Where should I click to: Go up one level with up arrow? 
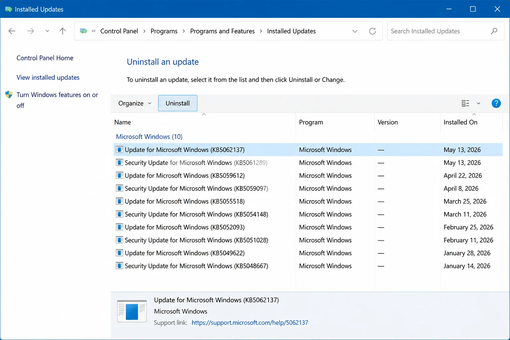point(62,31)
